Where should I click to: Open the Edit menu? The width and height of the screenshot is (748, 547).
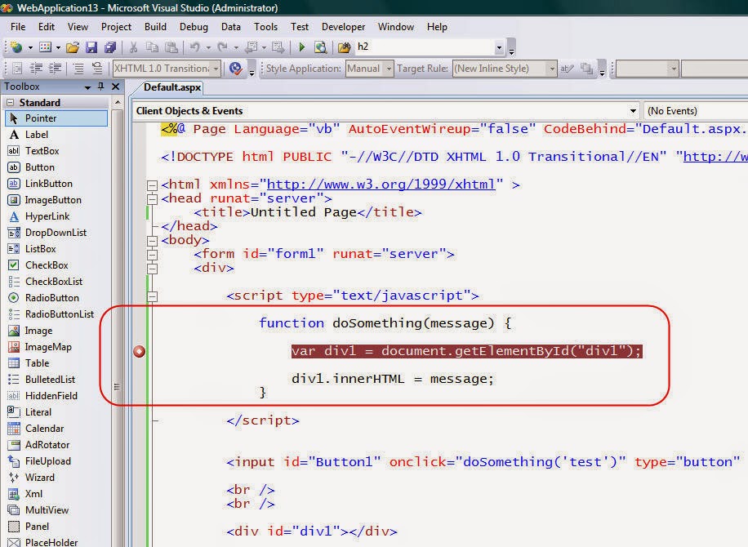[x=47, y=27]
